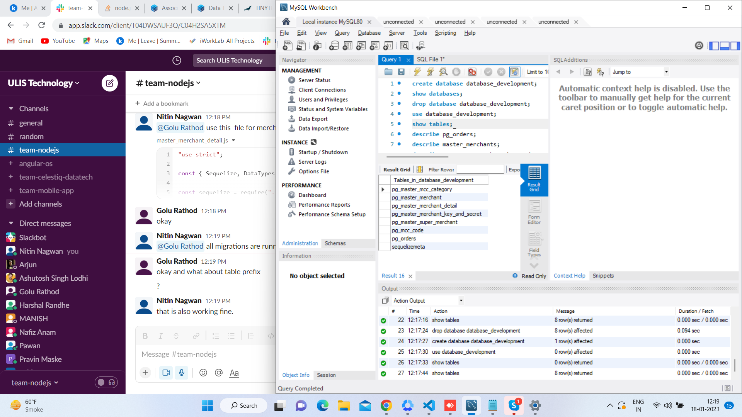742x417 pixels.
Task: Add a bookmark in Slack channel
Action: tap(162, 103)
